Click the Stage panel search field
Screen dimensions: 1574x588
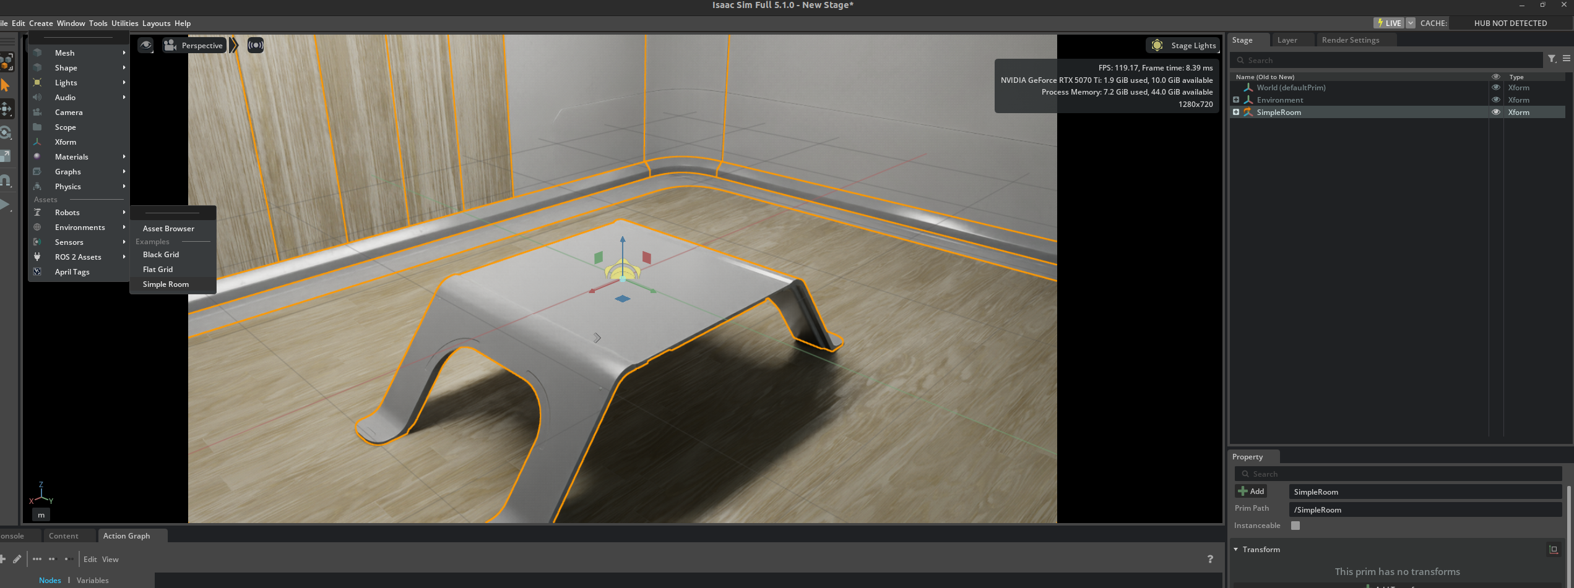tap(1387, 60)
